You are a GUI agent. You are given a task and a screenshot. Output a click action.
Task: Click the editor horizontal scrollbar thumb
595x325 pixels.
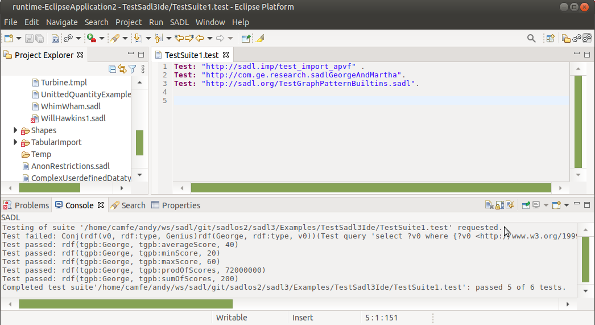tap(371, 188)
